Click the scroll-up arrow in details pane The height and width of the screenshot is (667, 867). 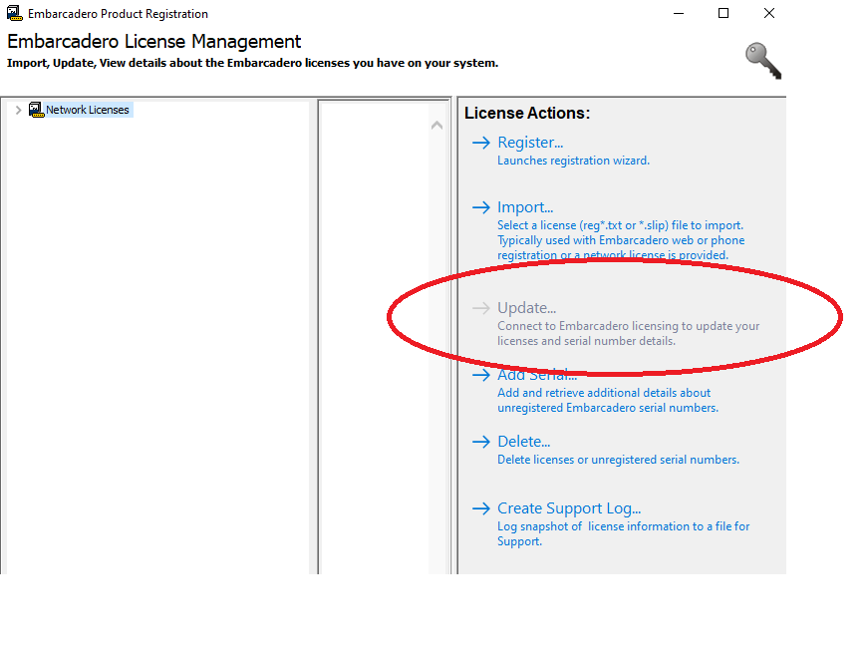[436, 126]
